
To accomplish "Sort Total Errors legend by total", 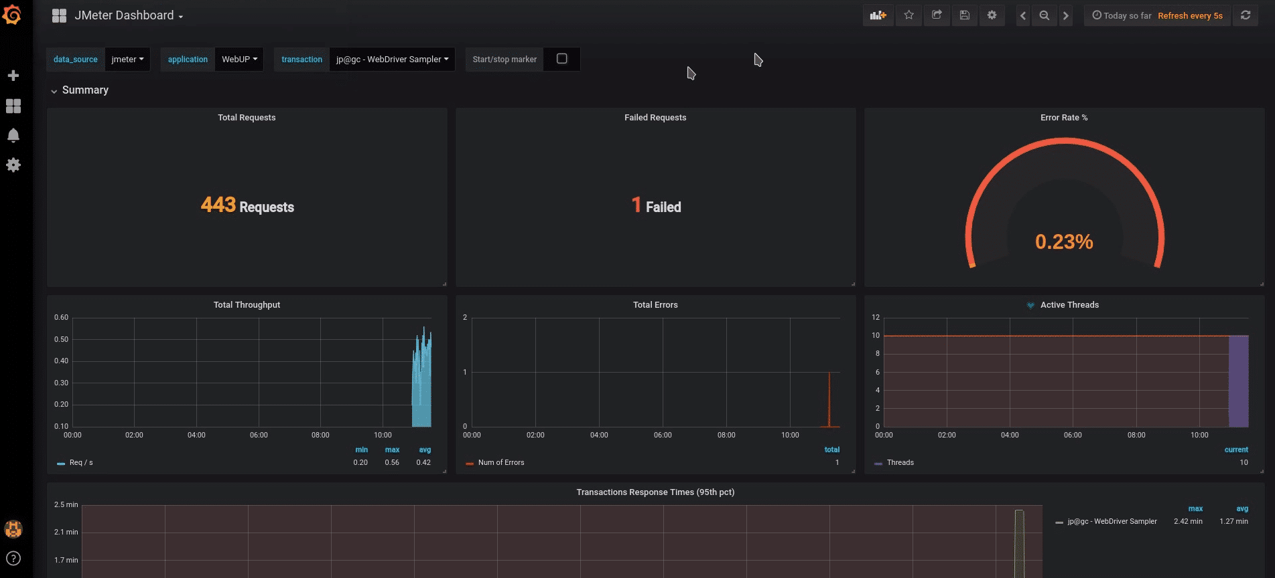I will point(831,450).
